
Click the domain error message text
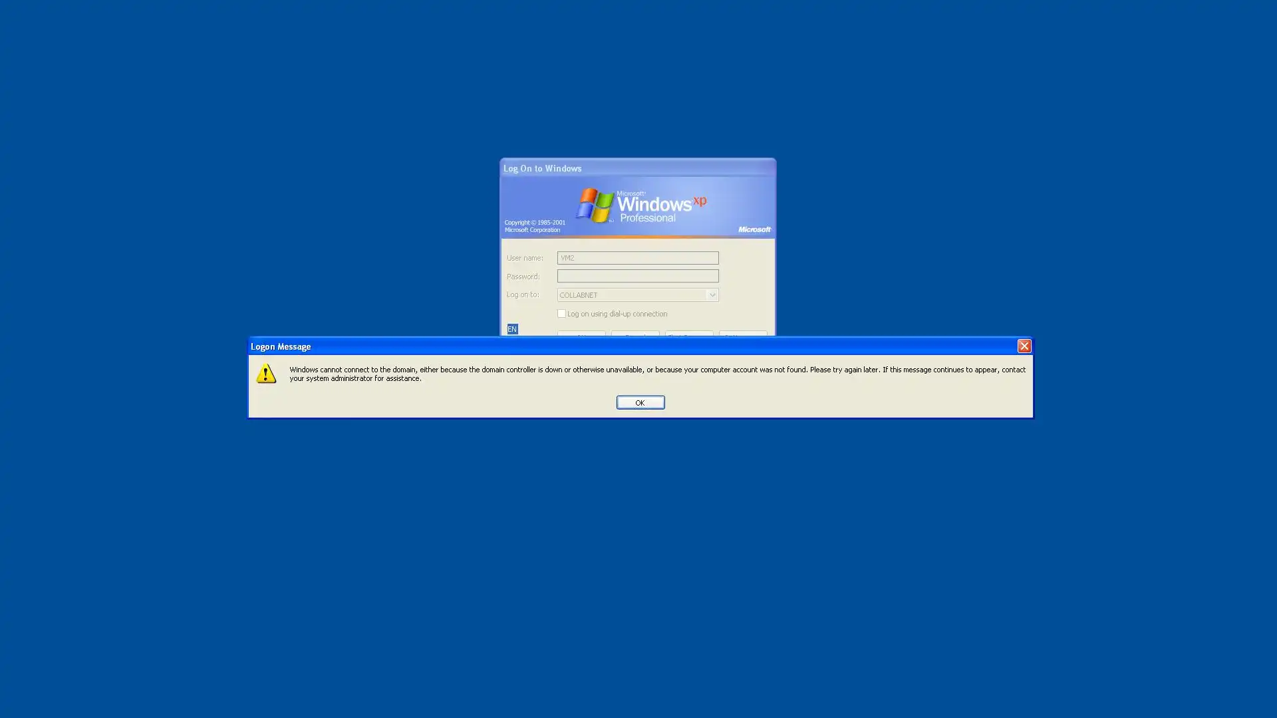pos(656,374)
